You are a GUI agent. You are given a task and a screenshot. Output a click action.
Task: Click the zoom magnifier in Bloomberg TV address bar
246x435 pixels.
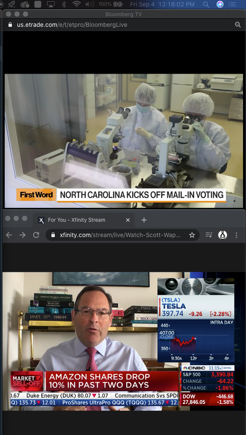tap(238, 25)
